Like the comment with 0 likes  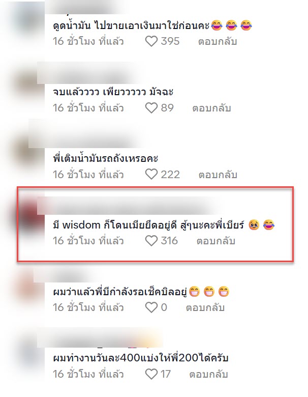[151, 307]
